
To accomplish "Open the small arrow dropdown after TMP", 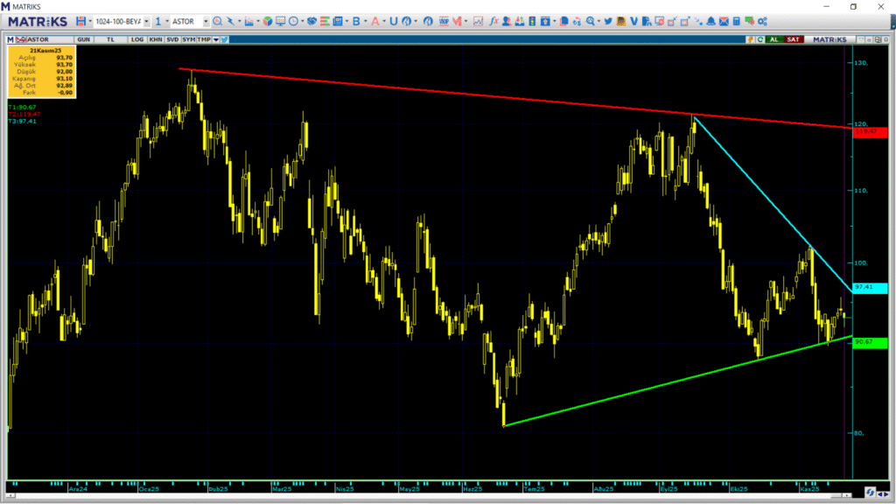I will click(x=215, y=39).
